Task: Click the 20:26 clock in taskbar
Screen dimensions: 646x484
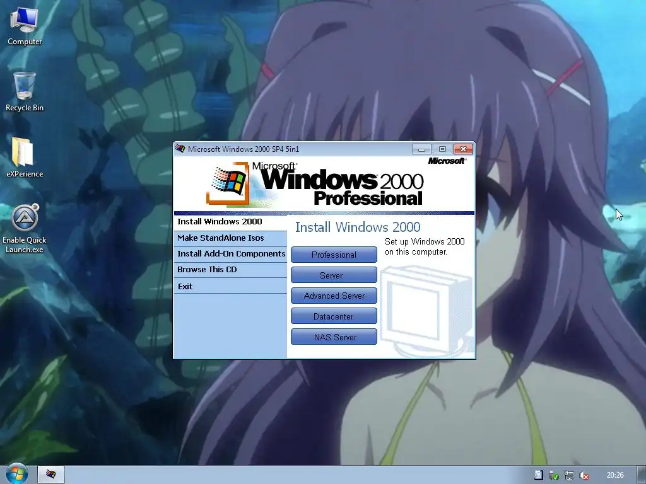Action: 614,475
